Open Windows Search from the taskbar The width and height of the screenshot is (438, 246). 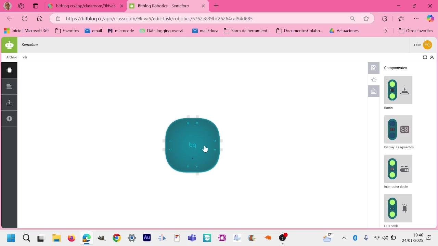click(x=26, y=238)
